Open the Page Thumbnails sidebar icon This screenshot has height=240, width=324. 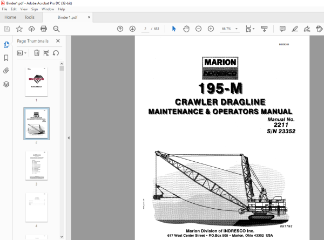coord(6,45)
